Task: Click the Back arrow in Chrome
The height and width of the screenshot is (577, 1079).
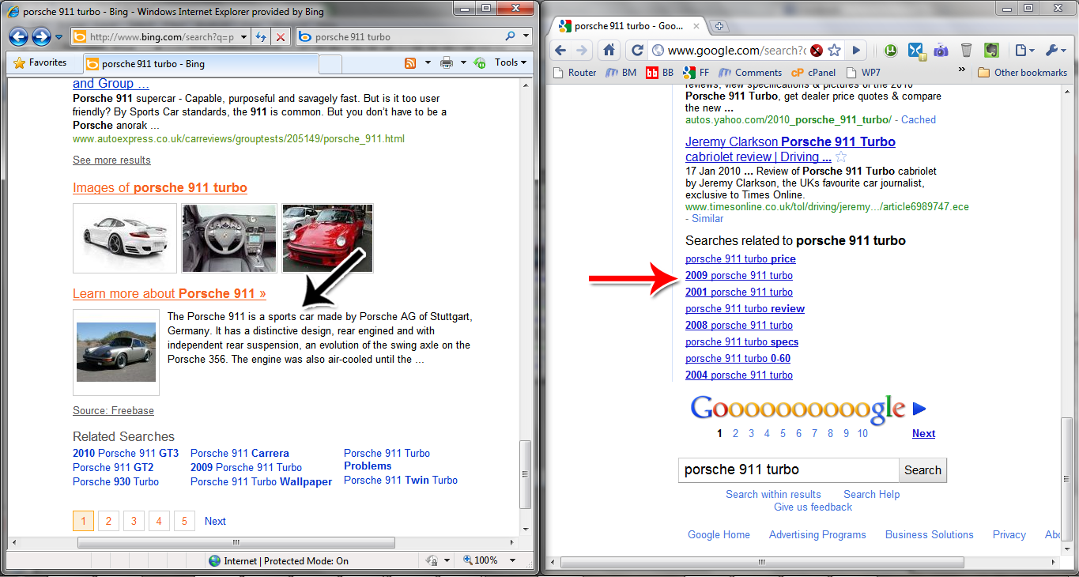Action: pyautogui.click(x=560, y=51)
